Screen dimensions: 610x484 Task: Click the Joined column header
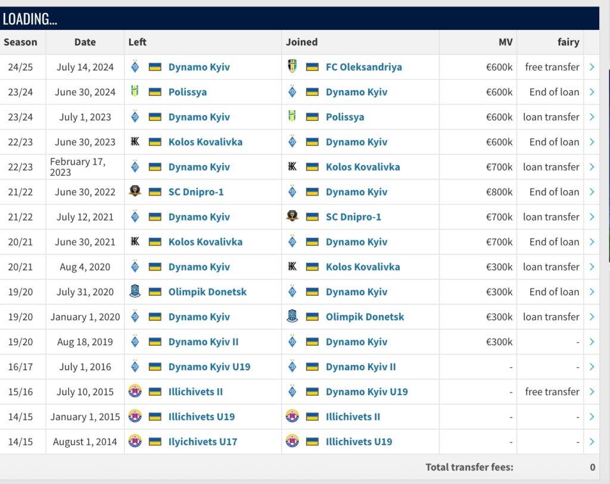click(301, 42)
